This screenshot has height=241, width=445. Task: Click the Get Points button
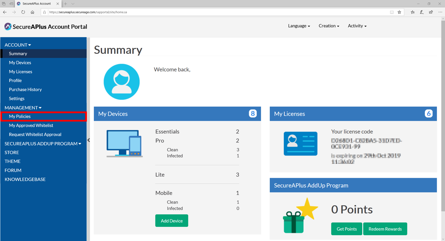346,229
